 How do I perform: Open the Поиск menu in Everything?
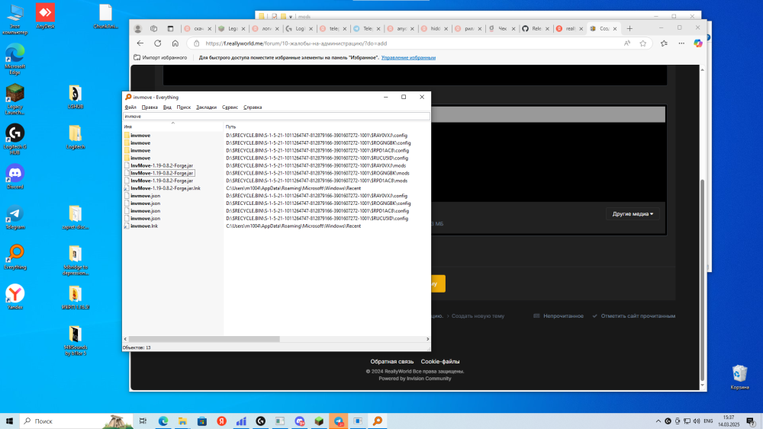(x=183, y=107)
